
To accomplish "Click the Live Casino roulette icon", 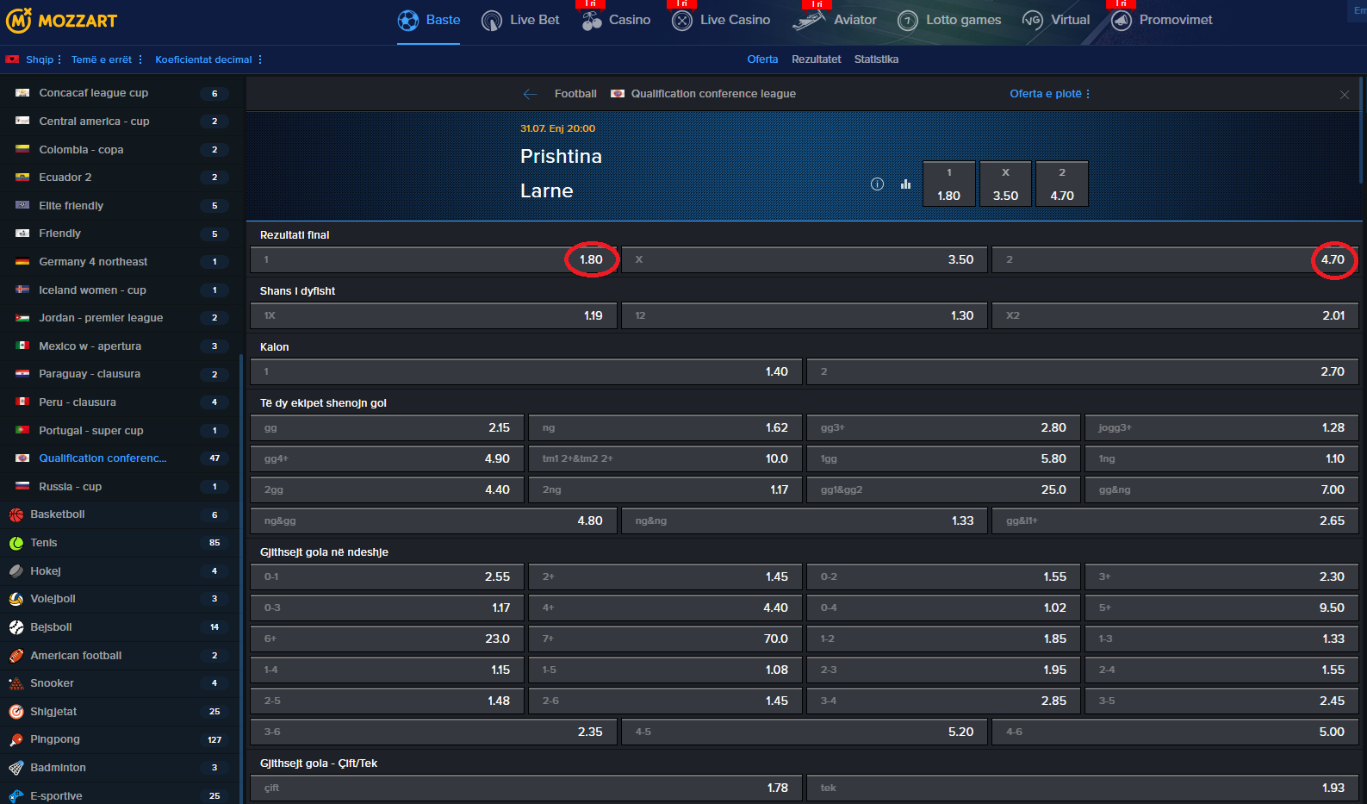I will [x=682, y=21].
